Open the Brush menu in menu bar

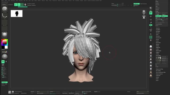coord(6,1)
